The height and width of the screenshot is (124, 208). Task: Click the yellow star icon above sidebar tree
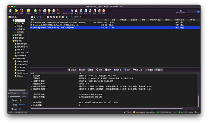10,17
